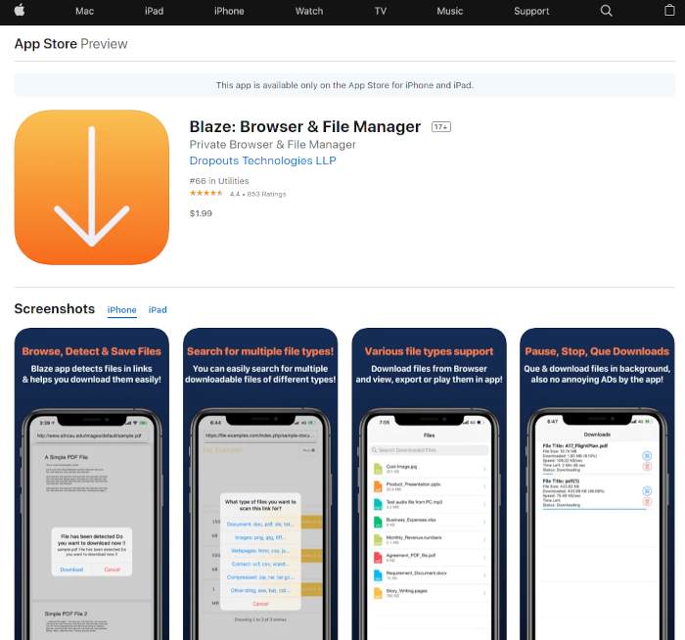The height and width of the screenshot is (640, 685).
Task: Click the Preview label beside App Store
Action: (104, 44)
